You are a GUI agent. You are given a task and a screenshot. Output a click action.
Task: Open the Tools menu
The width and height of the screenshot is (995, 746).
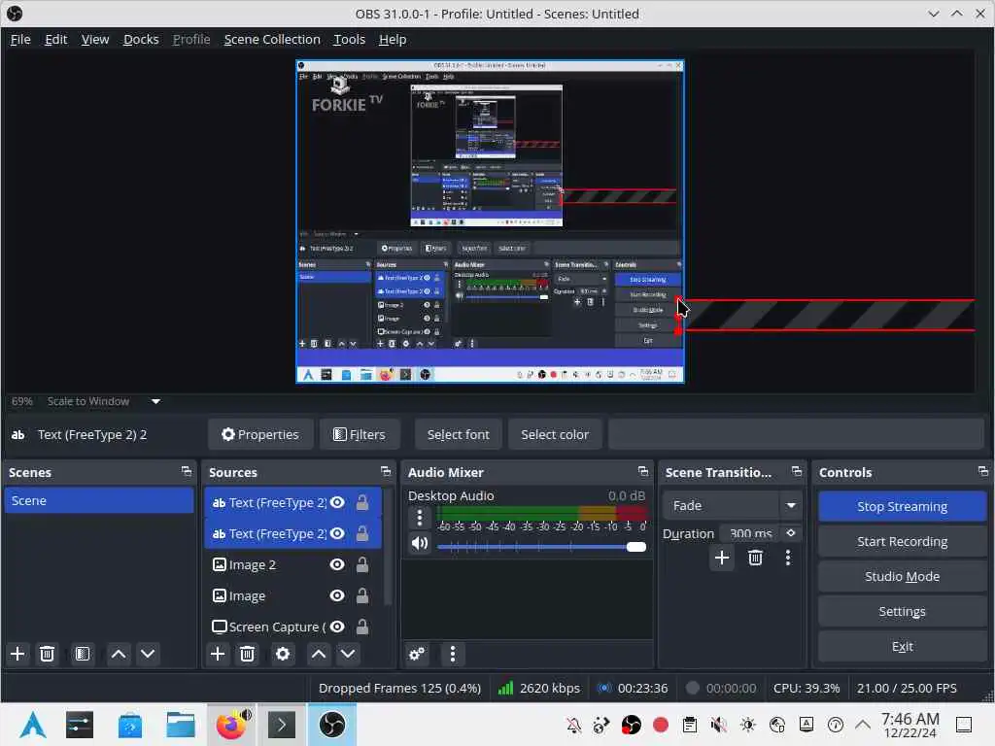tap(350, 39)
